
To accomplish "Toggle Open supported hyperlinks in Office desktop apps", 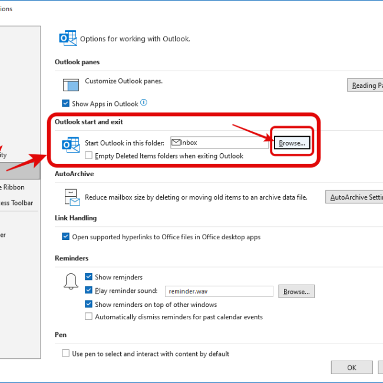I will pos(65,236).
